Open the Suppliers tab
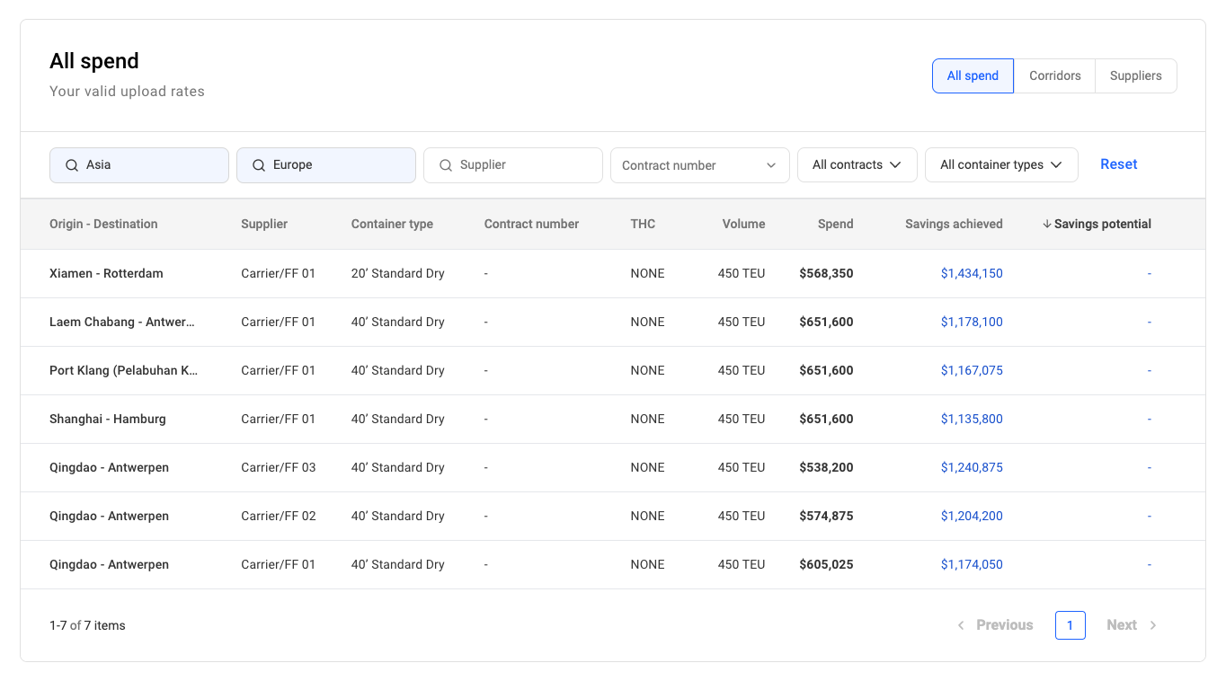The height and width of the screenshot is (681, 1226). (x=1136, y=75)
